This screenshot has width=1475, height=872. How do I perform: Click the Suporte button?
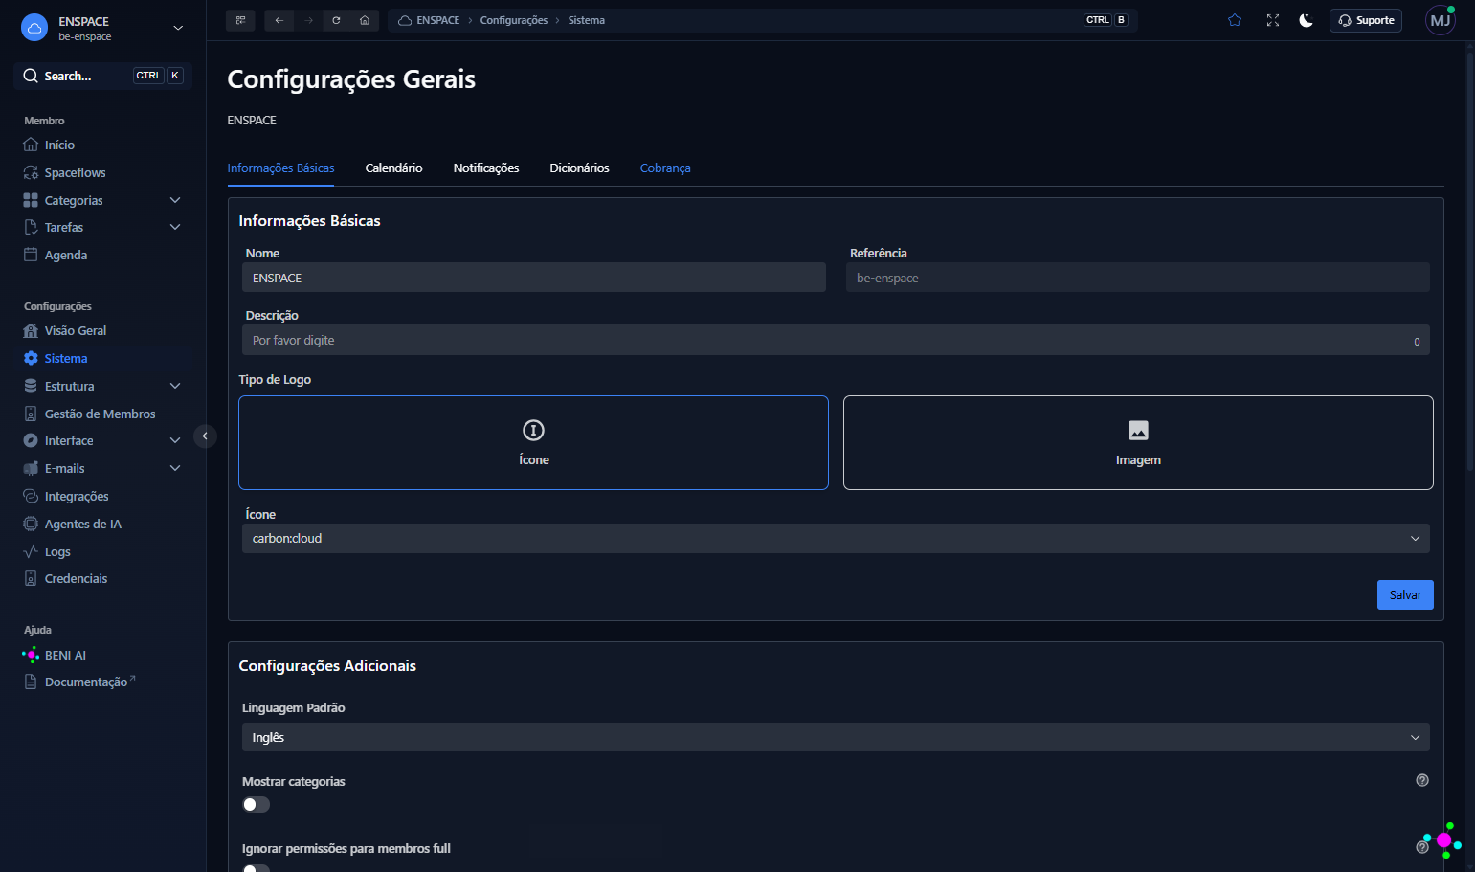(1366, 20)
